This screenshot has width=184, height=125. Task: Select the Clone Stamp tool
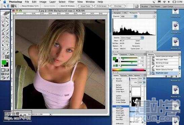[3, 34]
